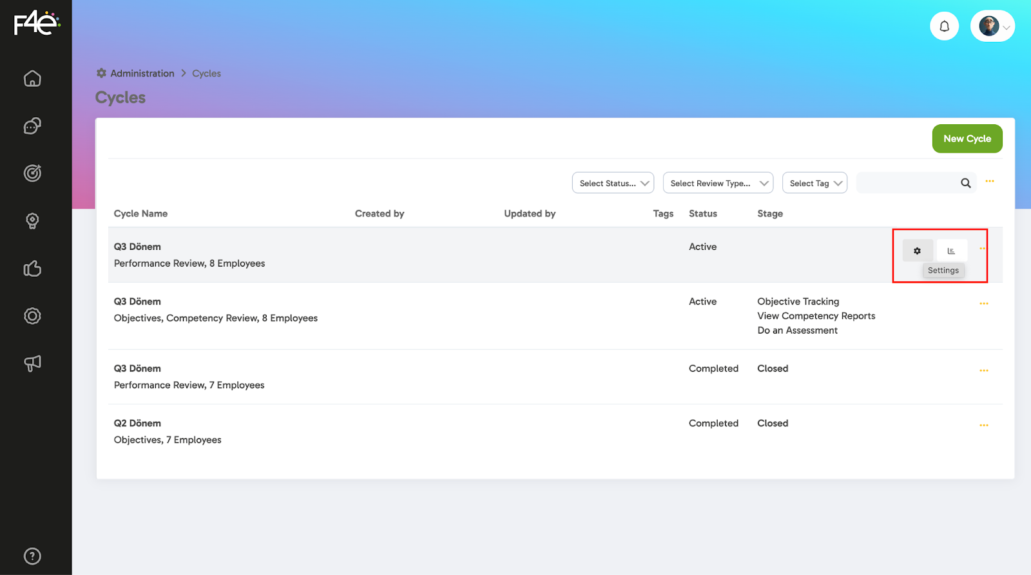Open Settings gear for first Q3 Dönem cycle
The height and width of the screenshot is (575, 1031).
(917, 250)
